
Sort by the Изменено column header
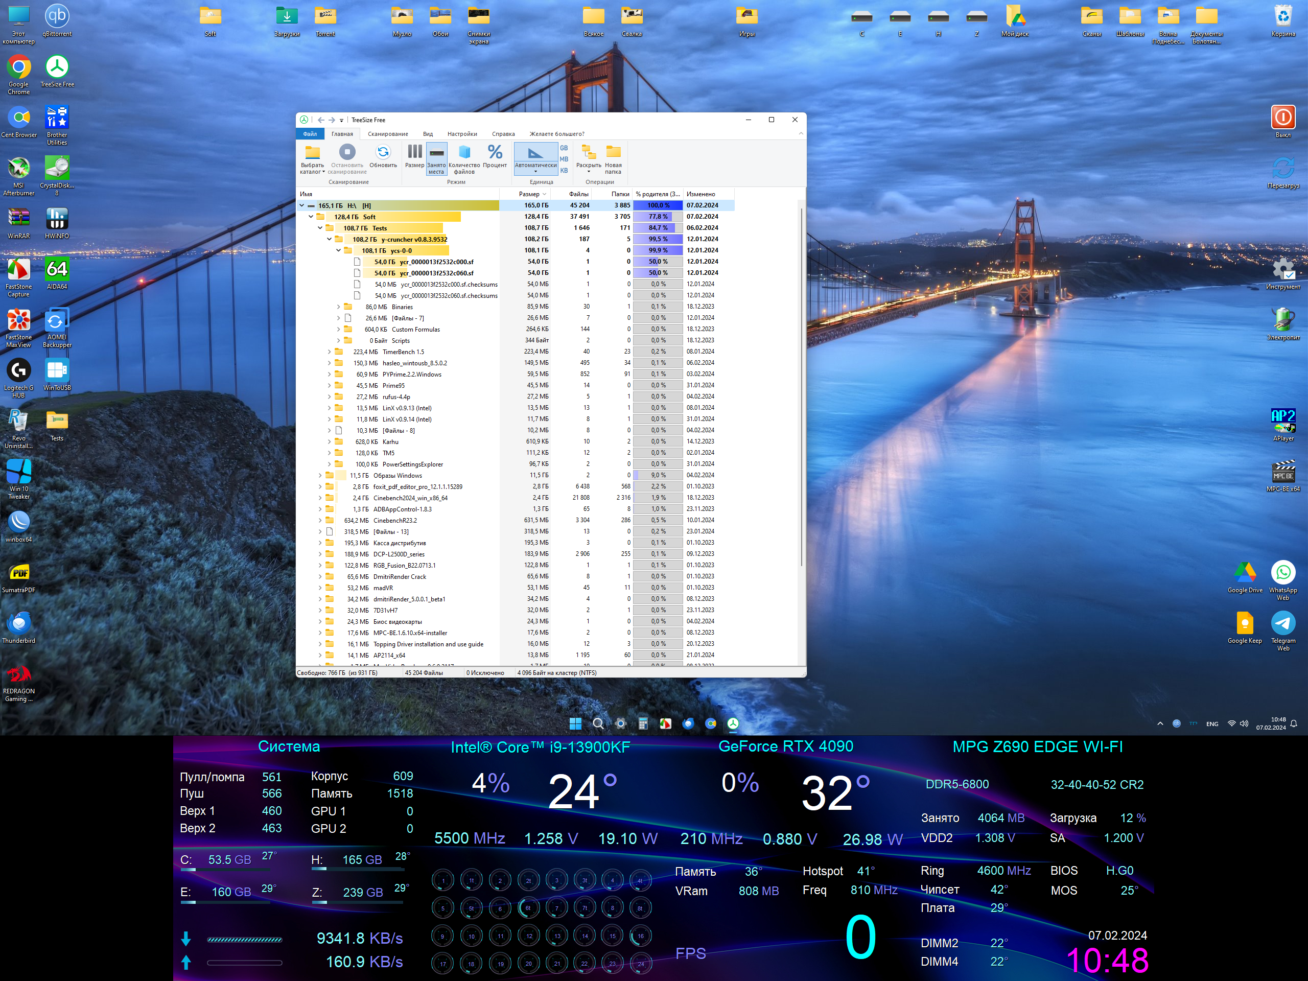700,194
